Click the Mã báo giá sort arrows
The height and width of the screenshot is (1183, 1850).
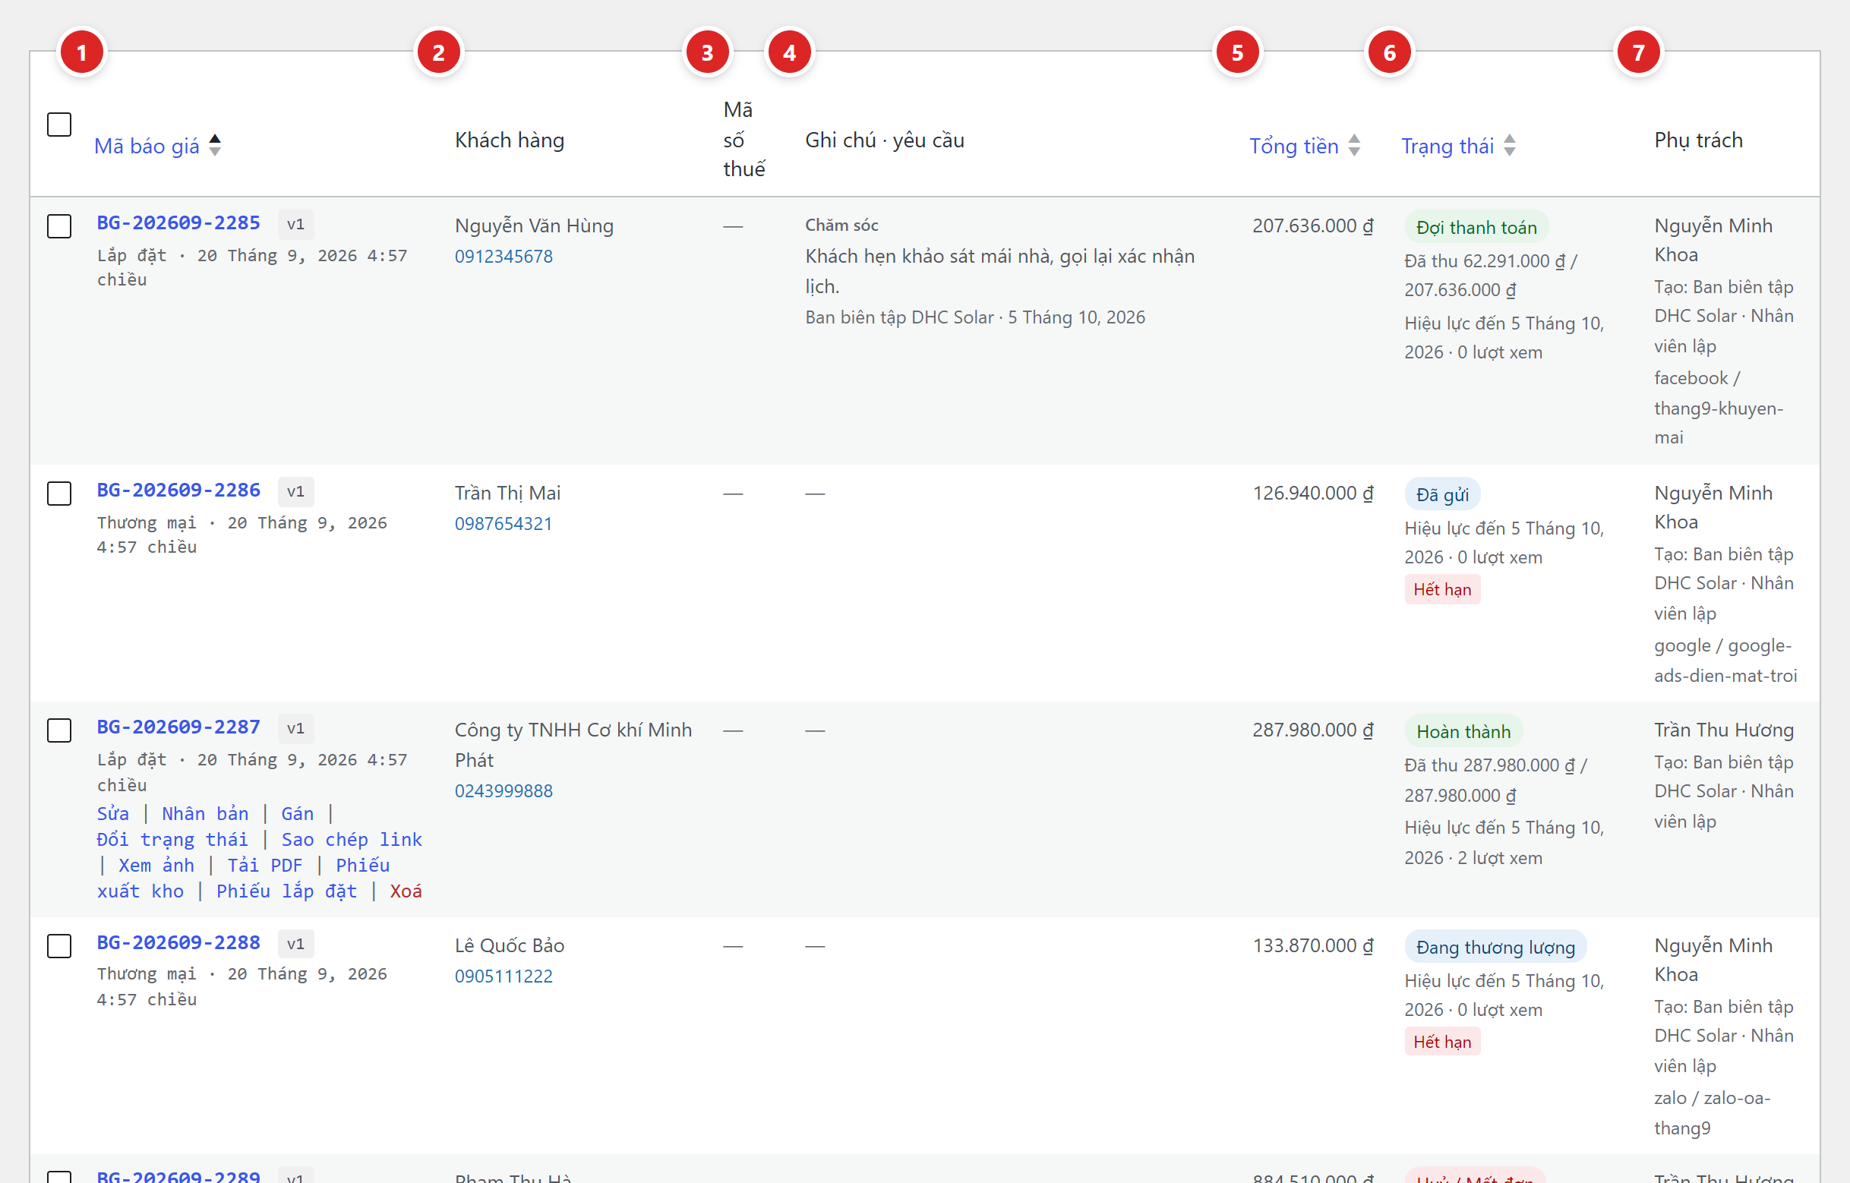click(x=215, y=145)
